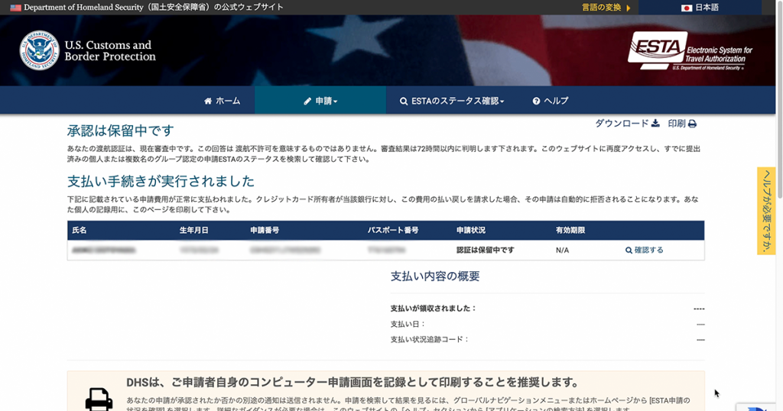Click the CBP Homeland Security seal
The width and height of the screenshot is (783, 411).
(39, 50)
